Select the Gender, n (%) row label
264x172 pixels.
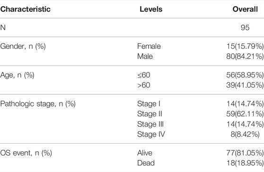[23, 47]
